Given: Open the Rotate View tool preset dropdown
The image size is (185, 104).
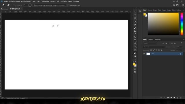Looking at the screenshot, I should (11, 5).
